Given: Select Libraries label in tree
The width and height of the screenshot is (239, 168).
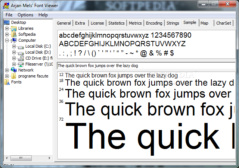Looking at the screenshot, I should tap(26, 28).
